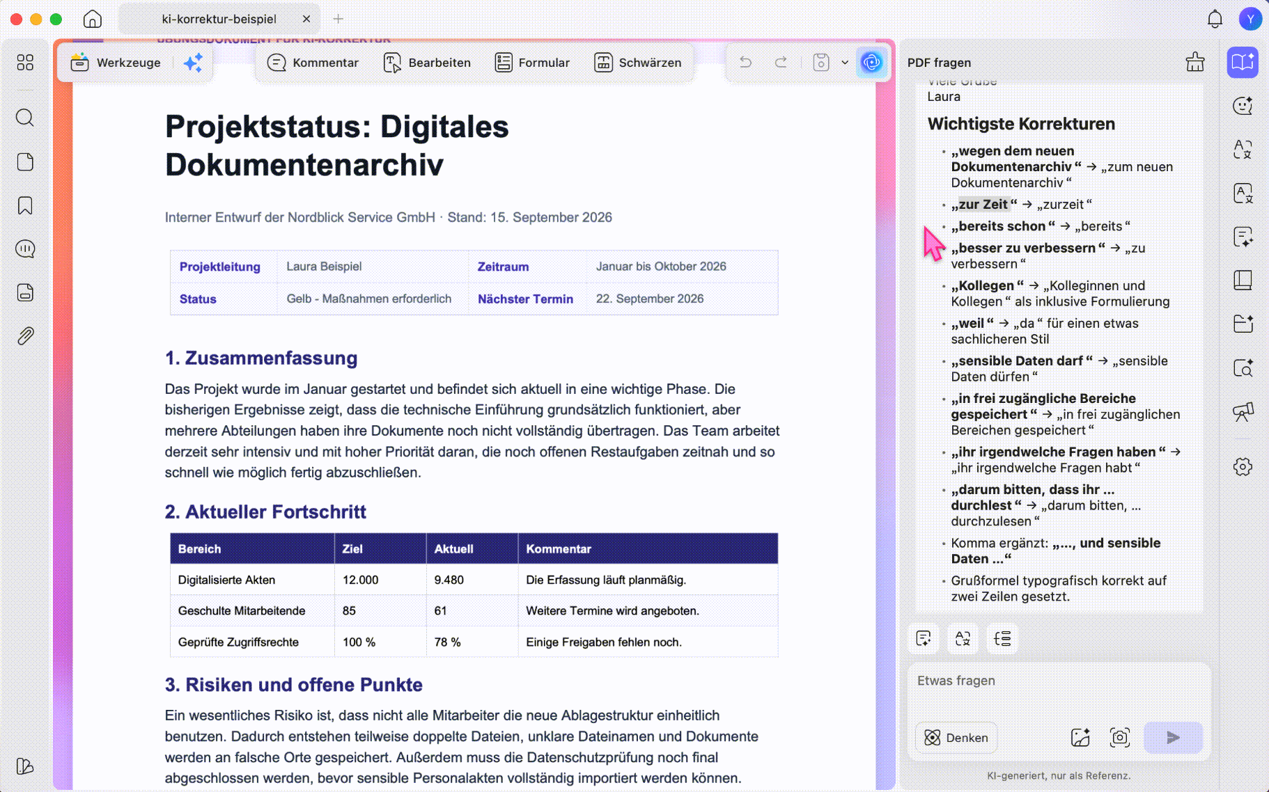1269x792 pixels.
Task: Open the translate icon in right sidebar
Action: click(x=1243, y=149)
